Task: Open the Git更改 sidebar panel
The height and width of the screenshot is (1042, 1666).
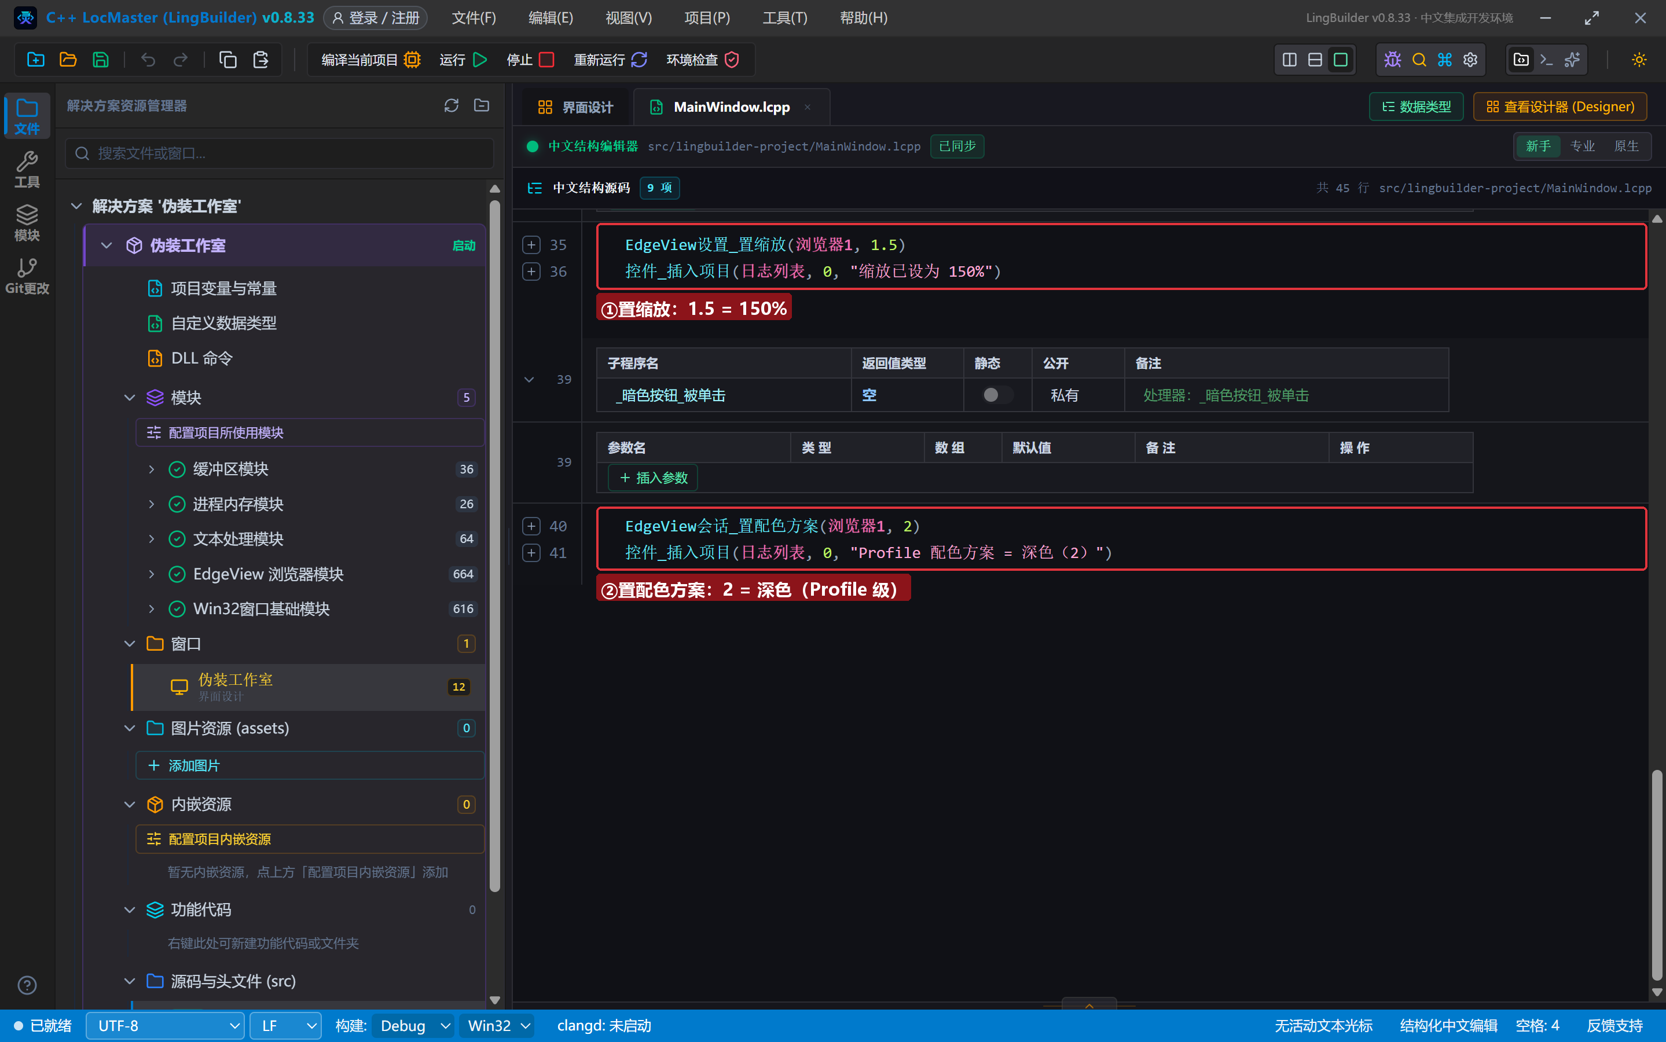Action: click(27, 276)
